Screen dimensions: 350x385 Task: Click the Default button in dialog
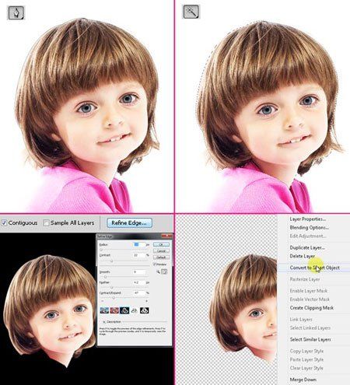(161, 257)
